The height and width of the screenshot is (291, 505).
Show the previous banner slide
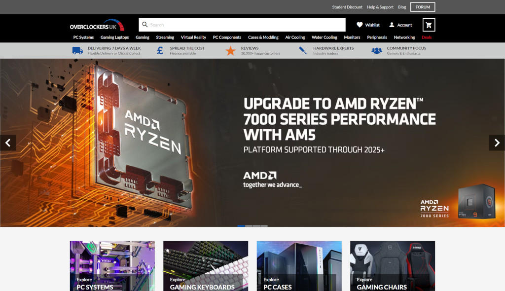coord(8,143)
